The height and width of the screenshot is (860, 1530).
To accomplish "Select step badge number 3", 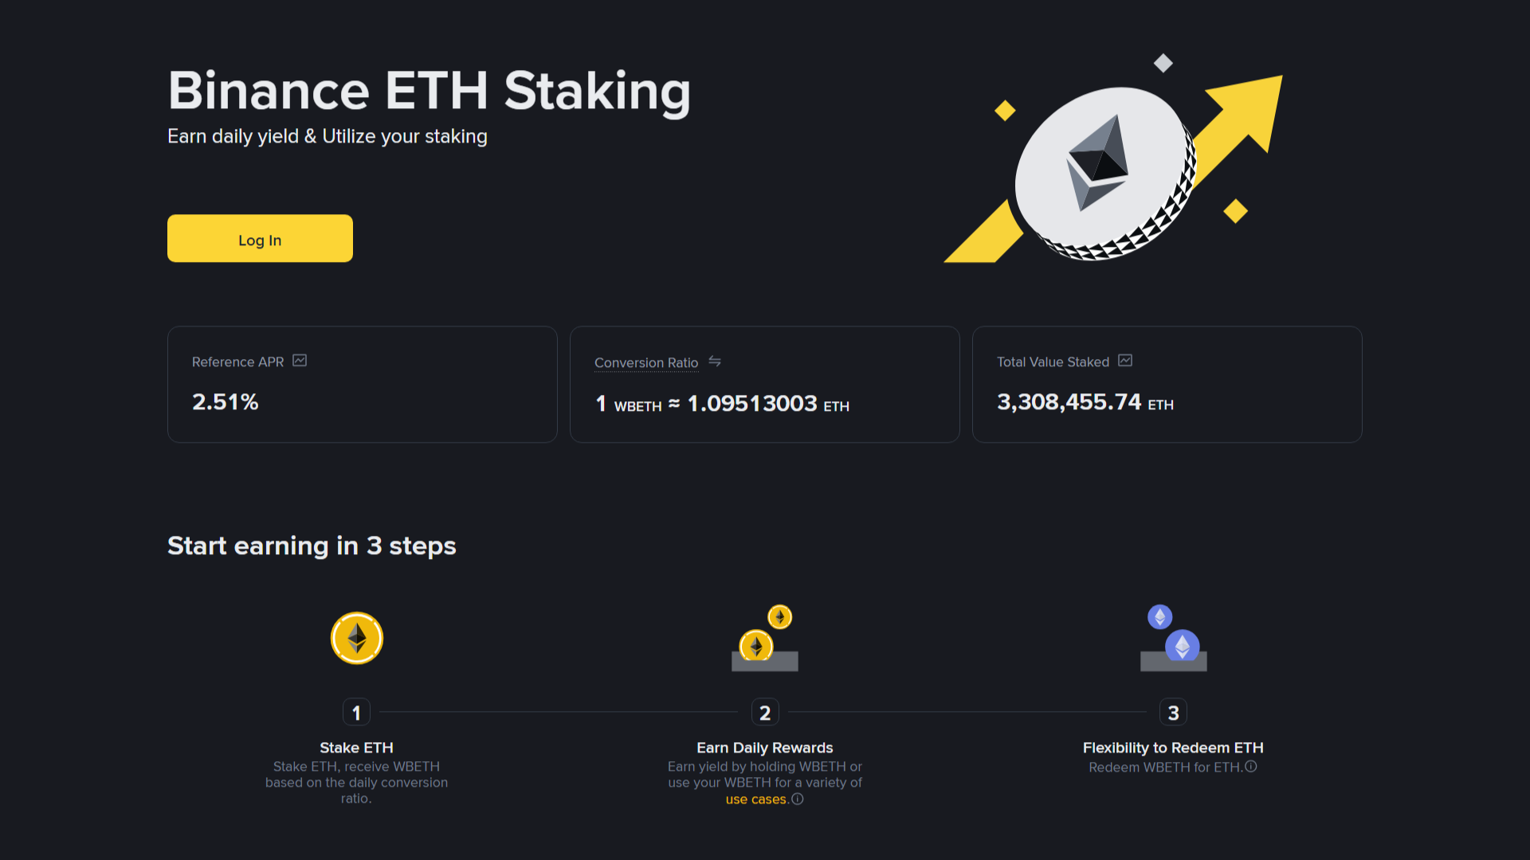I will click(1172, 712).
